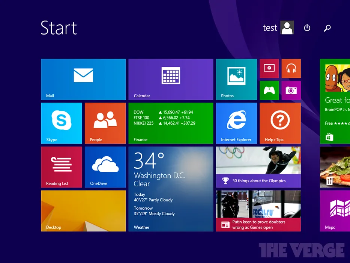
Task: Open the 50 things about the Olympics story
Action: click(x=258, y=167)
